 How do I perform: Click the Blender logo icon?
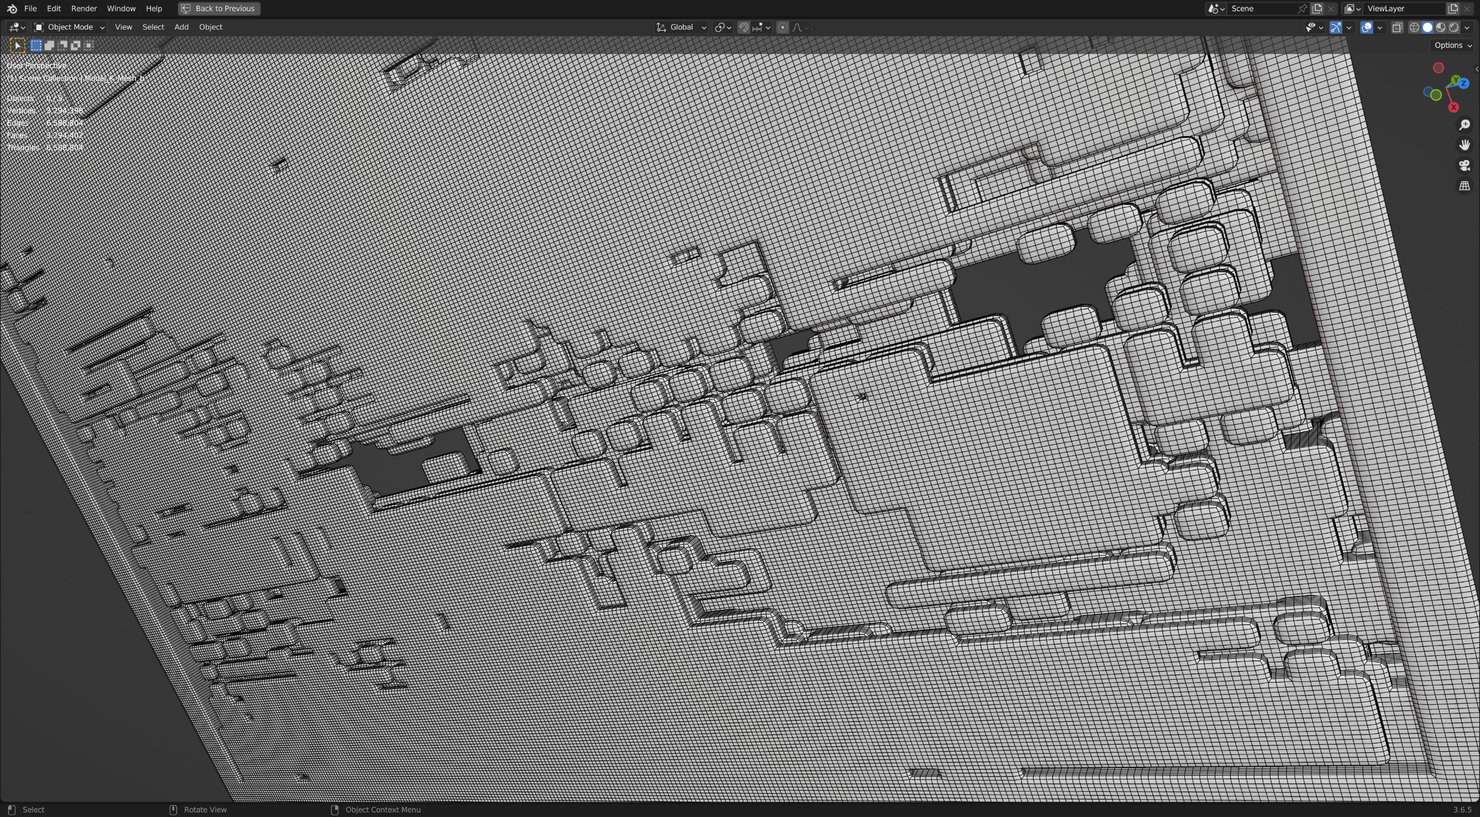coord(12,9)
